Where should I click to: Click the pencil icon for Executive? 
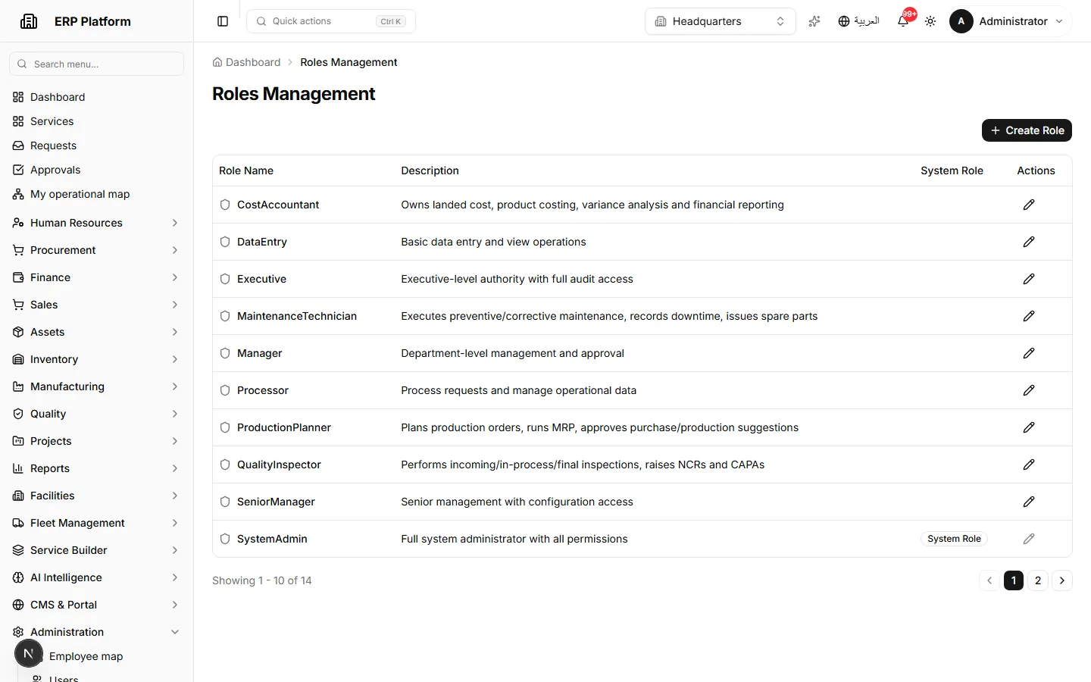1029,279
